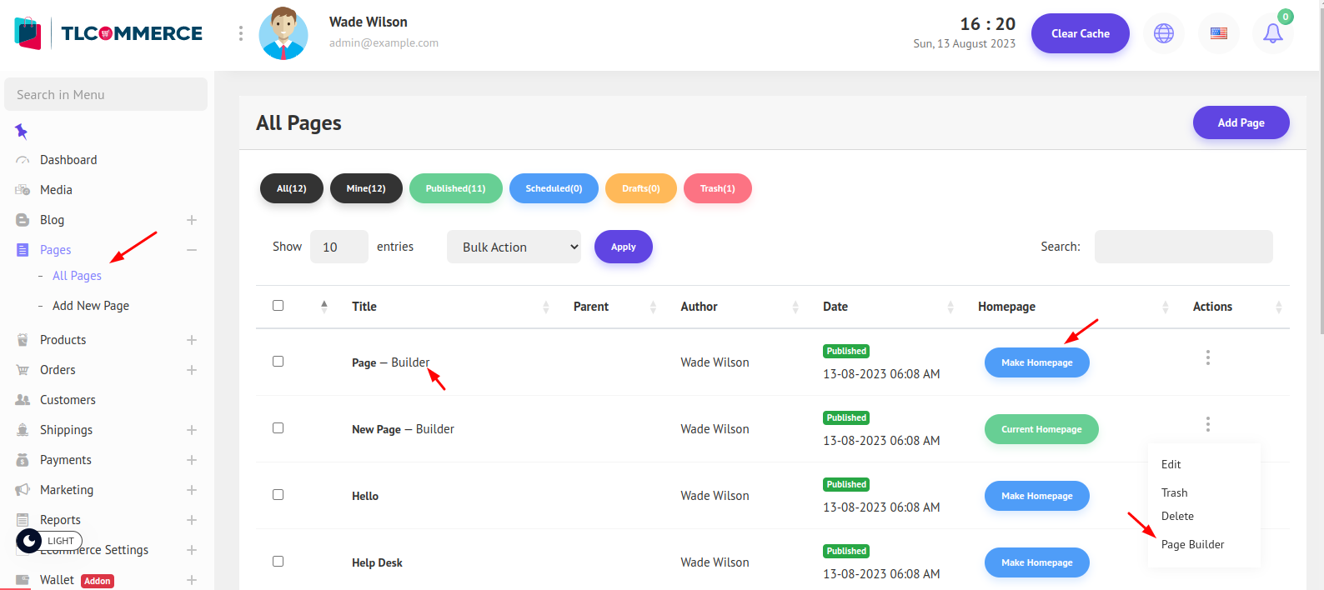Click the notification bell icon
Viewport: 1324px width, 590px height.
(x=1272, y=33)
